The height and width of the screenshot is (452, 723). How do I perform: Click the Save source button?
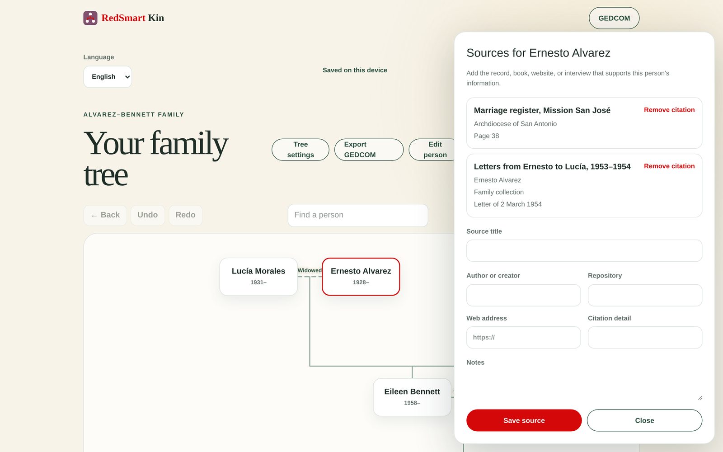click(524, 420)
